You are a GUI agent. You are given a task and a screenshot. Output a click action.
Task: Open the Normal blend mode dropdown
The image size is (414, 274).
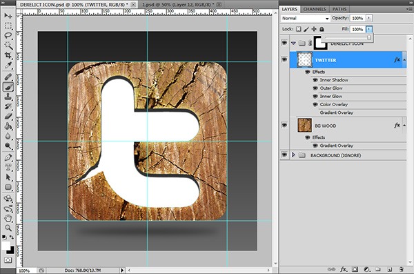(x=305, y=18)
